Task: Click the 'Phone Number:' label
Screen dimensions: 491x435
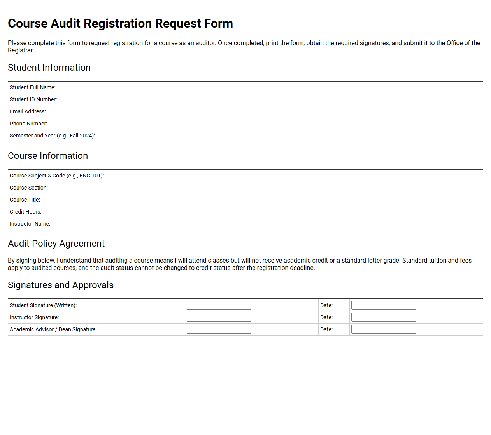Action: [x=28, y=124]
